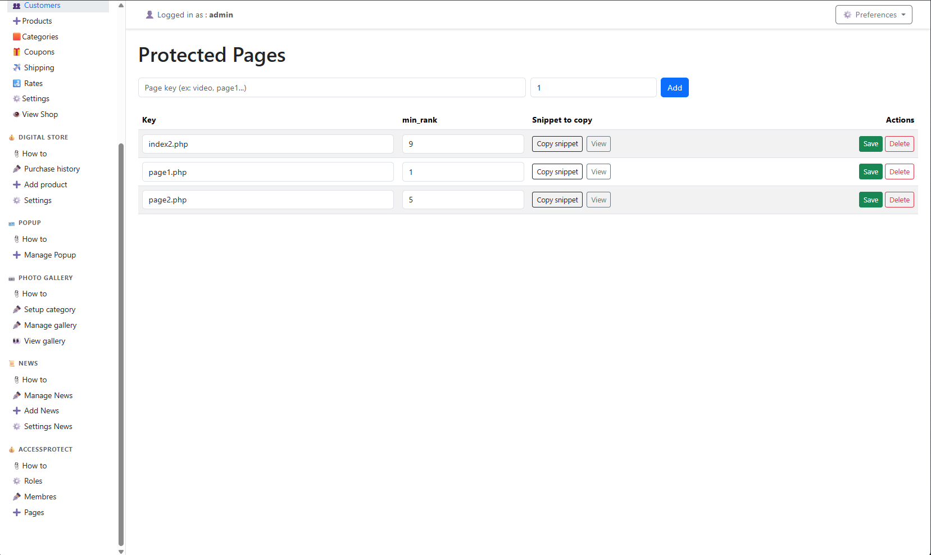The height and width of the screenshot is (555, 931).
Task: Delete the page1.php row
Action: 900,172
